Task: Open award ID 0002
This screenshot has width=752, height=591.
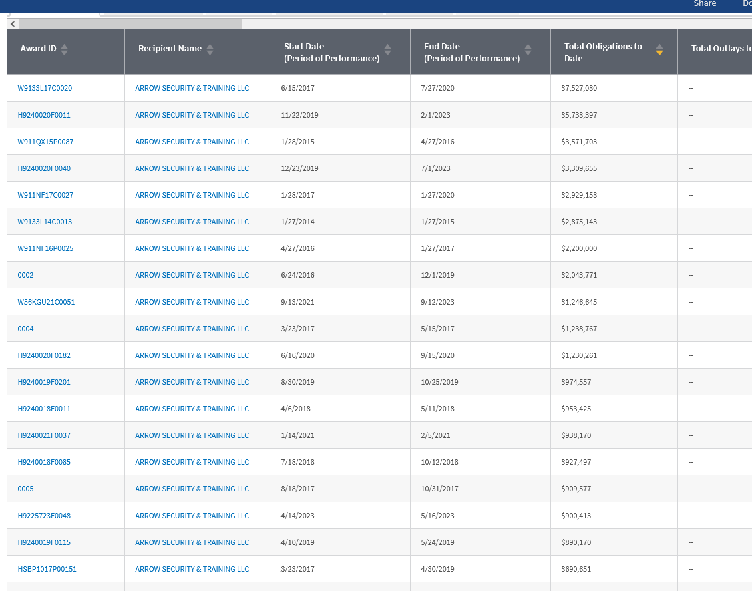Action: [x=25, y=275]
